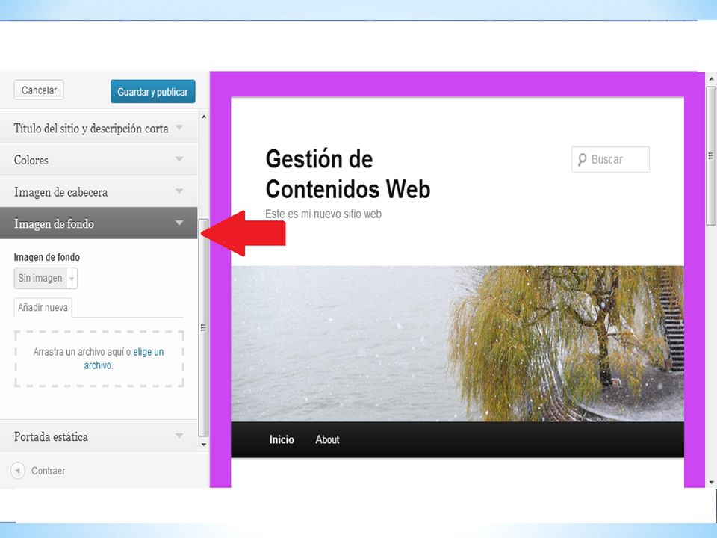Click the arrow icon beside Portada estática

tap(179, 436)
